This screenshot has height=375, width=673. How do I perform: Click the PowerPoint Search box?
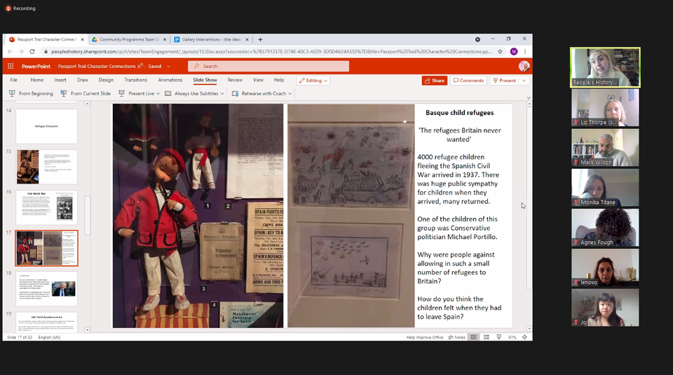click(268, 66)
